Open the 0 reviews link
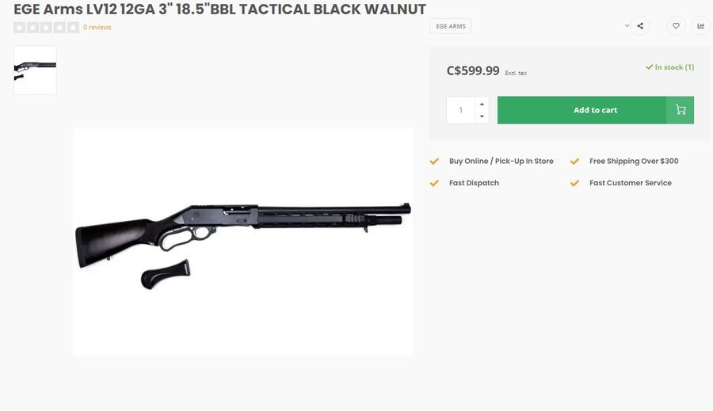The width and height of the screenshot is (713, 411). click(x=97, y=27)
